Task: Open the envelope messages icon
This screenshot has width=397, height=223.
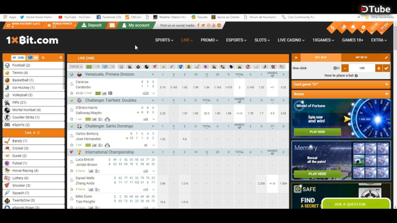Action: click(x=112, y=25)
